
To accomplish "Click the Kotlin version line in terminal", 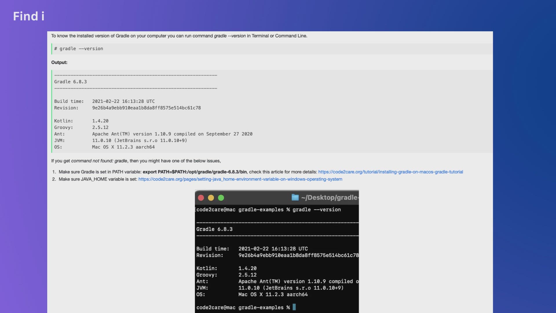I will click(226, 268).
